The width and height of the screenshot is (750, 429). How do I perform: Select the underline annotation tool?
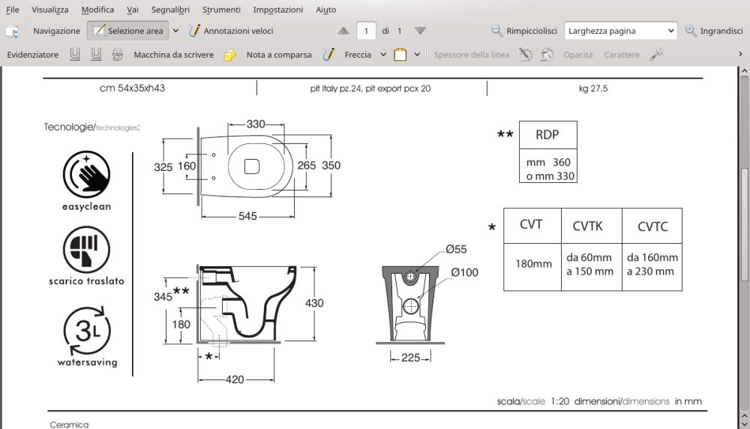(x=74, y=55)
